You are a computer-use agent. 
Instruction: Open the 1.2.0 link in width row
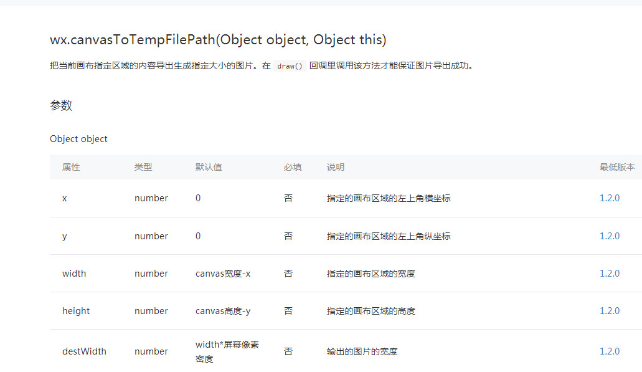(x=609, y=274)
